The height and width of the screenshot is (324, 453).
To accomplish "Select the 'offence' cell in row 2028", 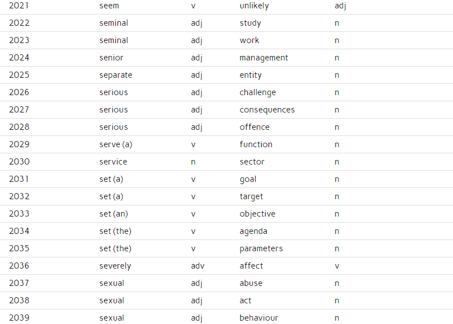I will point(254,127).
